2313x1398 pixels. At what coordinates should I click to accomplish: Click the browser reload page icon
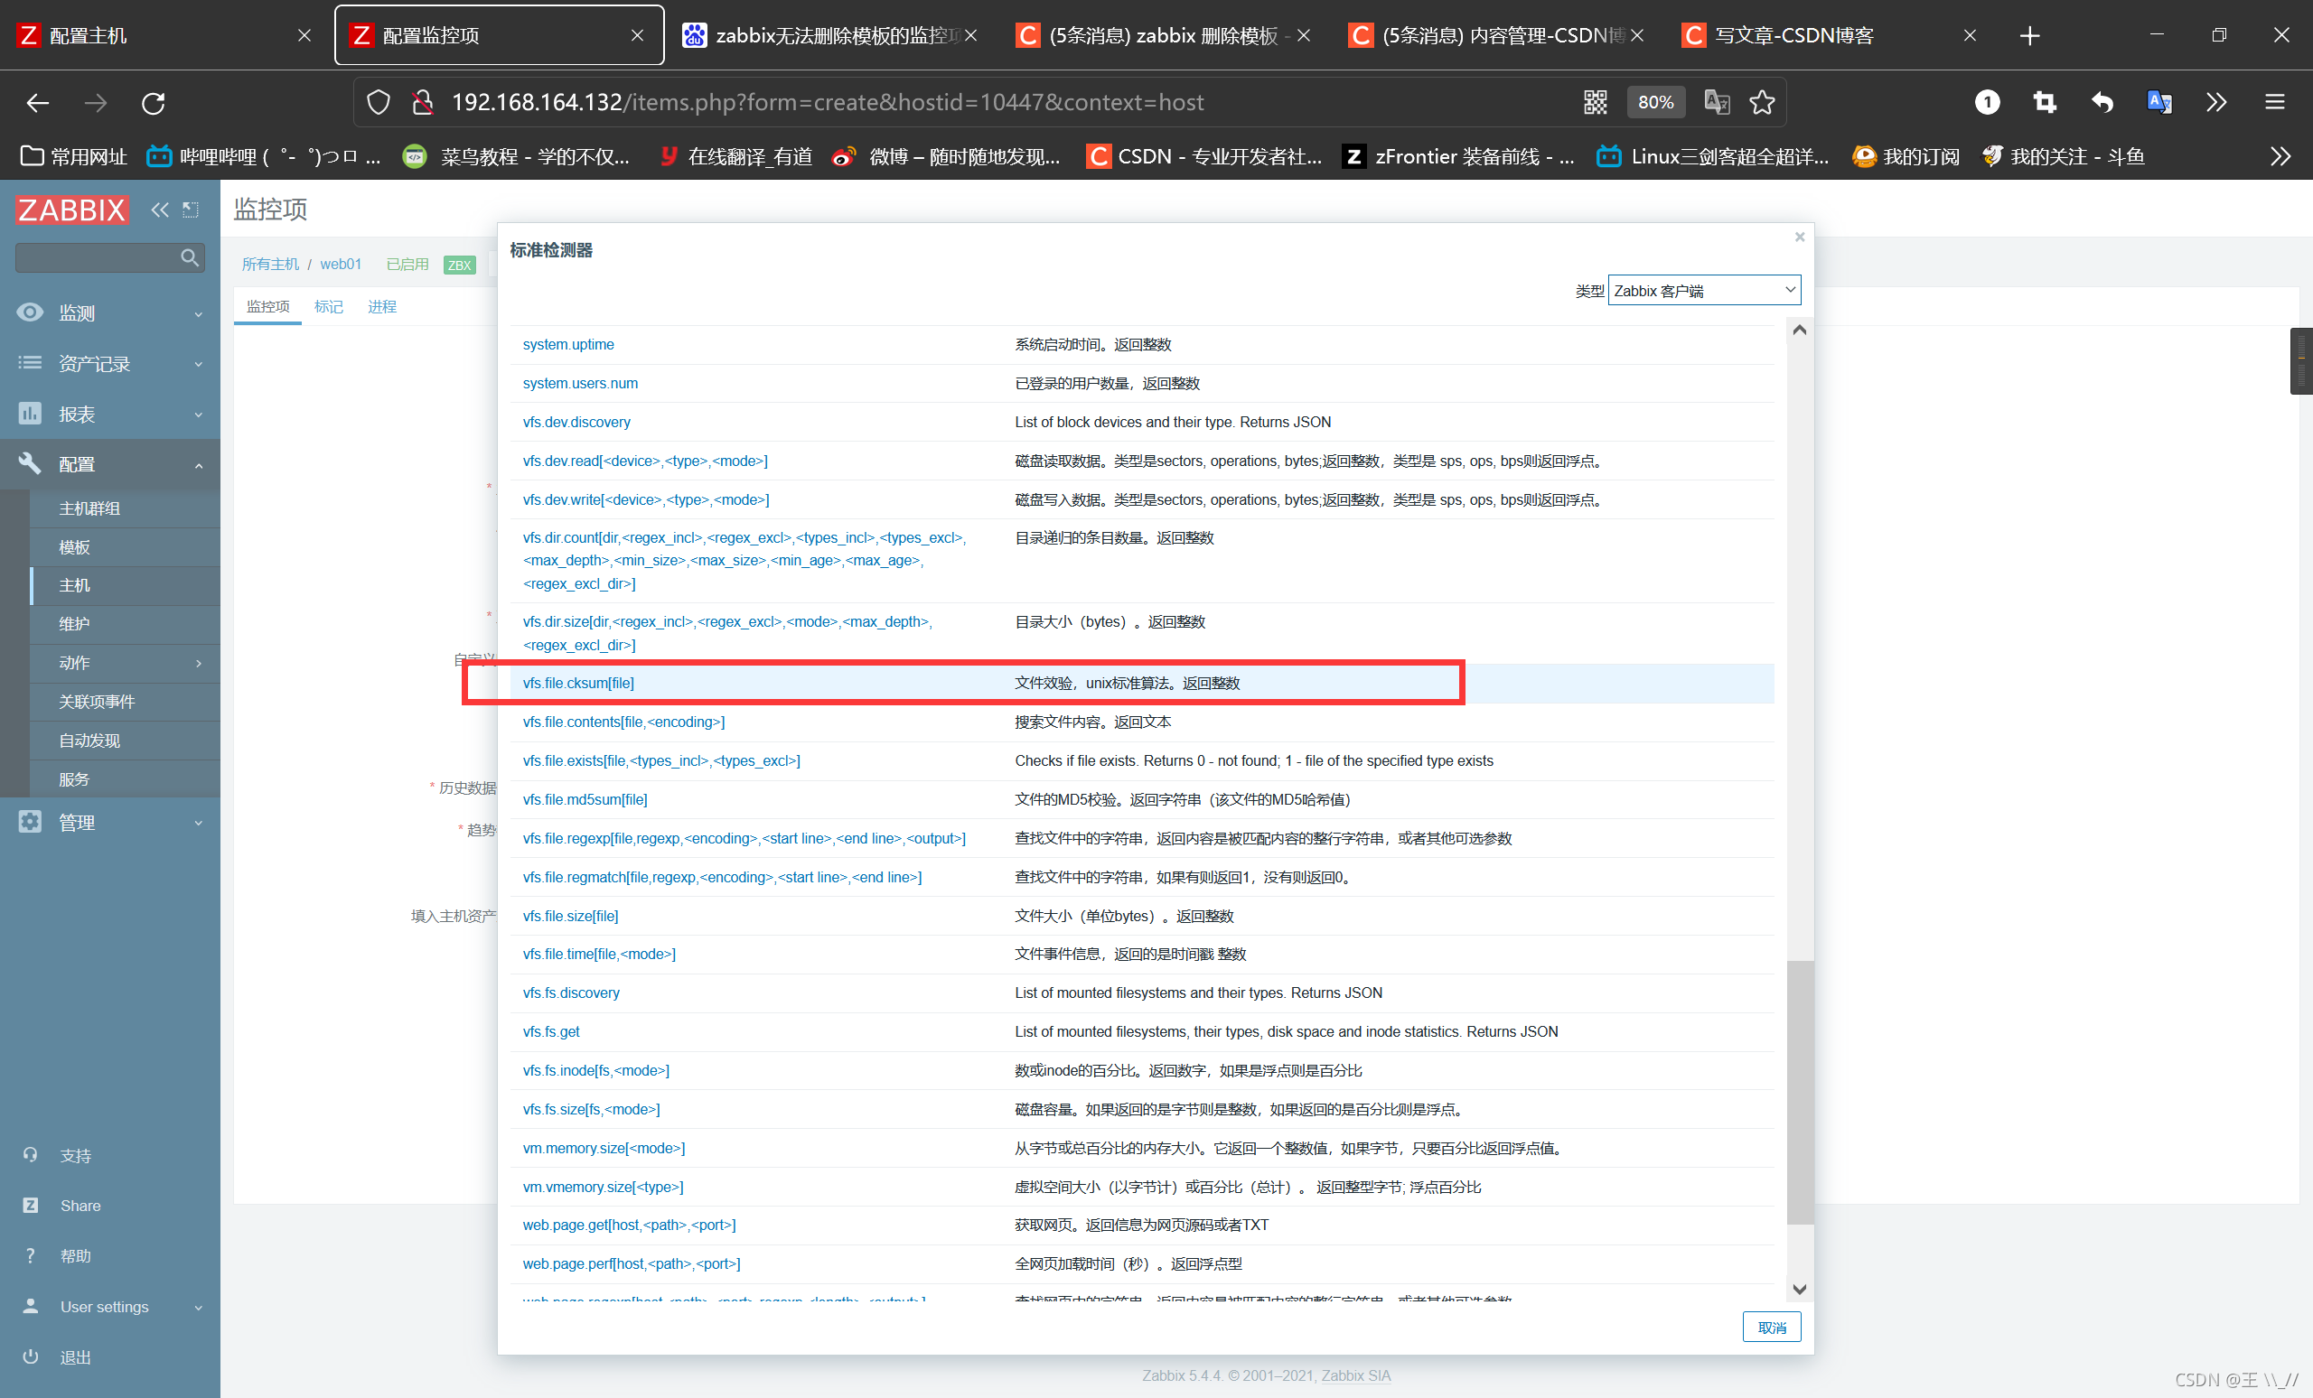153,102
